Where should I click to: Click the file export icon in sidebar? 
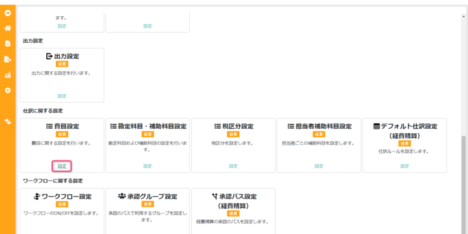point(8,59)
